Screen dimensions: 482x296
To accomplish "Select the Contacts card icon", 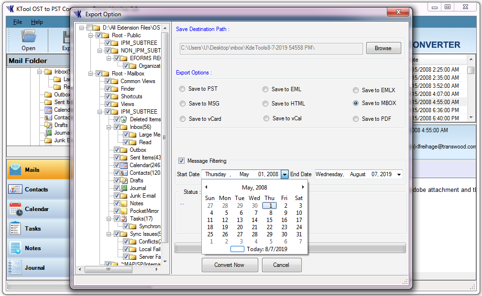I will point(16,189).
